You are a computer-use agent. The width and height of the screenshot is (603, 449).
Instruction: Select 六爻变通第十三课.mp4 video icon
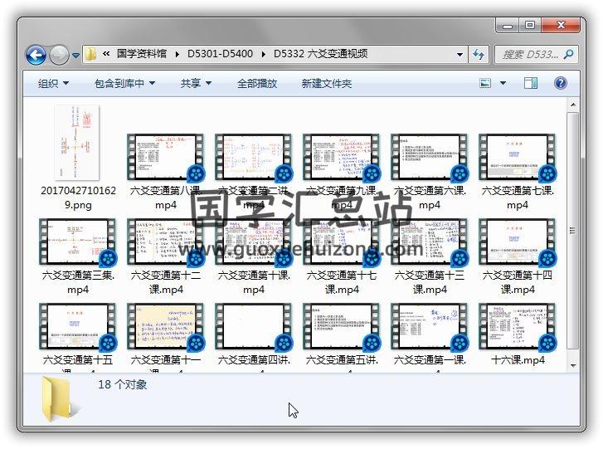tap(429, 242)
